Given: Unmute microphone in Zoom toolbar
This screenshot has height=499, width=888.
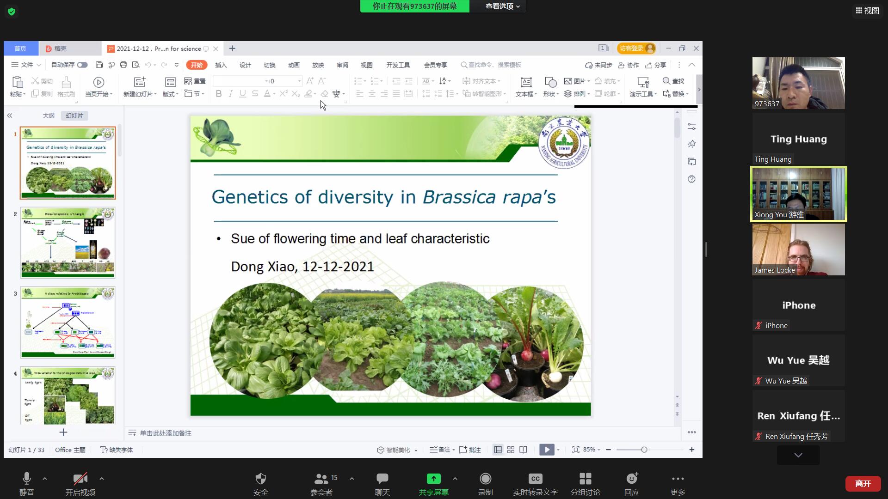Looking at the screenshot, I should 27,479.
